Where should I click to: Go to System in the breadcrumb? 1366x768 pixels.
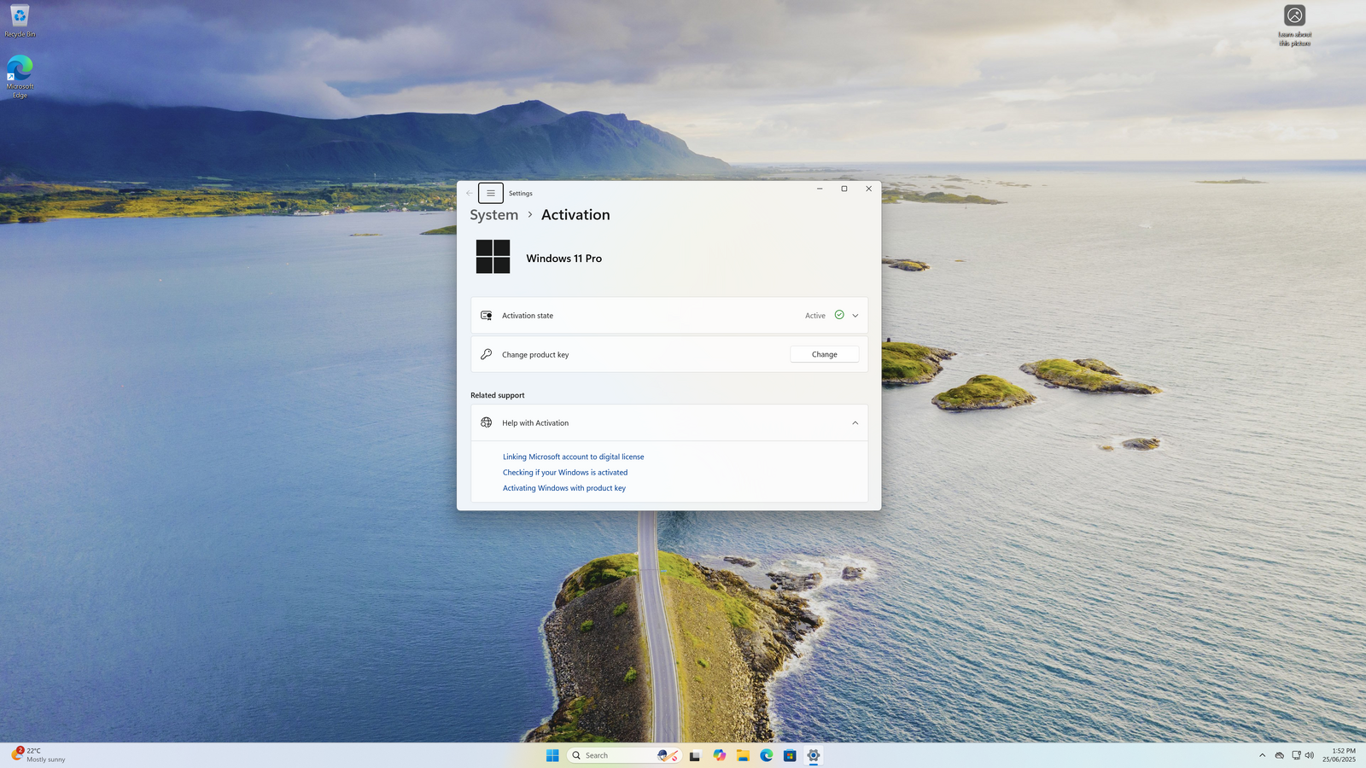click(493, 215)
